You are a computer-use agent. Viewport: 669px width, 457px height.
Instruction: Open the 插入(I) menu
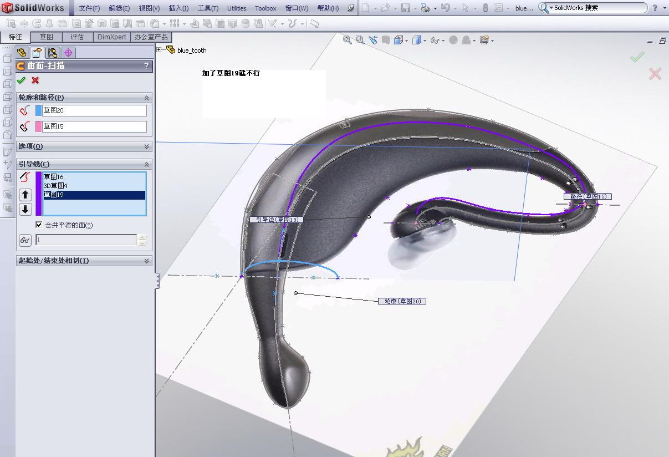[x=178, y=8]
